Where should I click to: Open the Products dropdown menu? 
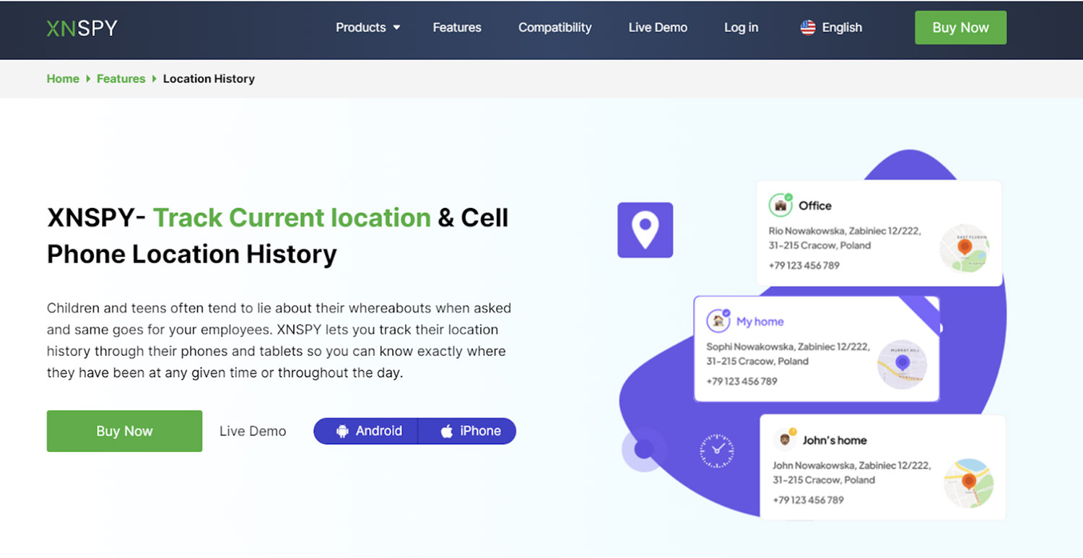tap(367, 27)
